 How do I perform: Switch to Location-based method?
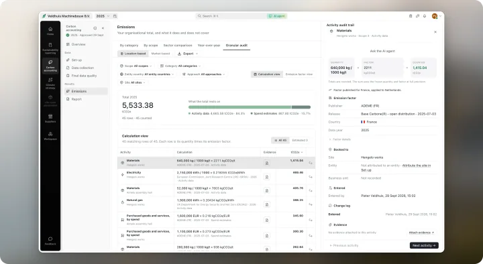click(x=133, y=54)
